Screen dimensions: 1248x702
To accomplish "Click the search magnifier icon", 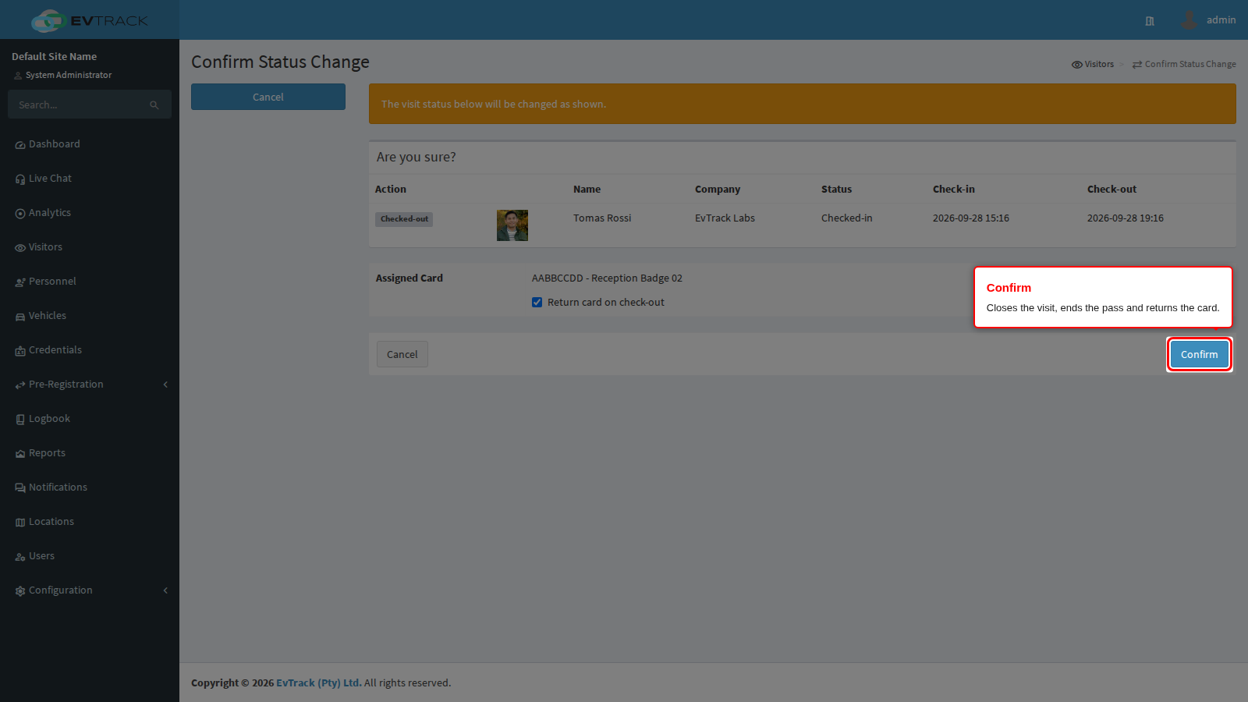I will [154, 105].
